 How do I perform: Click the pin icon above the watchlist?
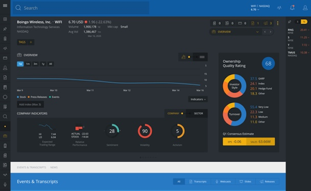click(x=290, y=22)
